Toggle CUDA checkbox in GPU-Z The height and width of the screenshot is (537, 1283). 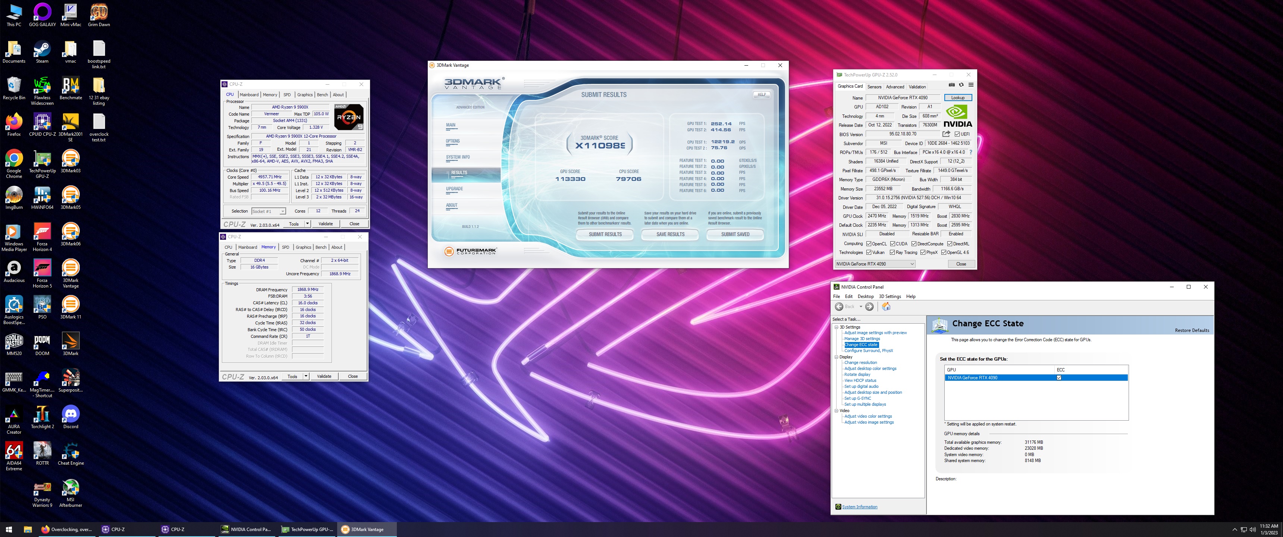pos(893,244)
